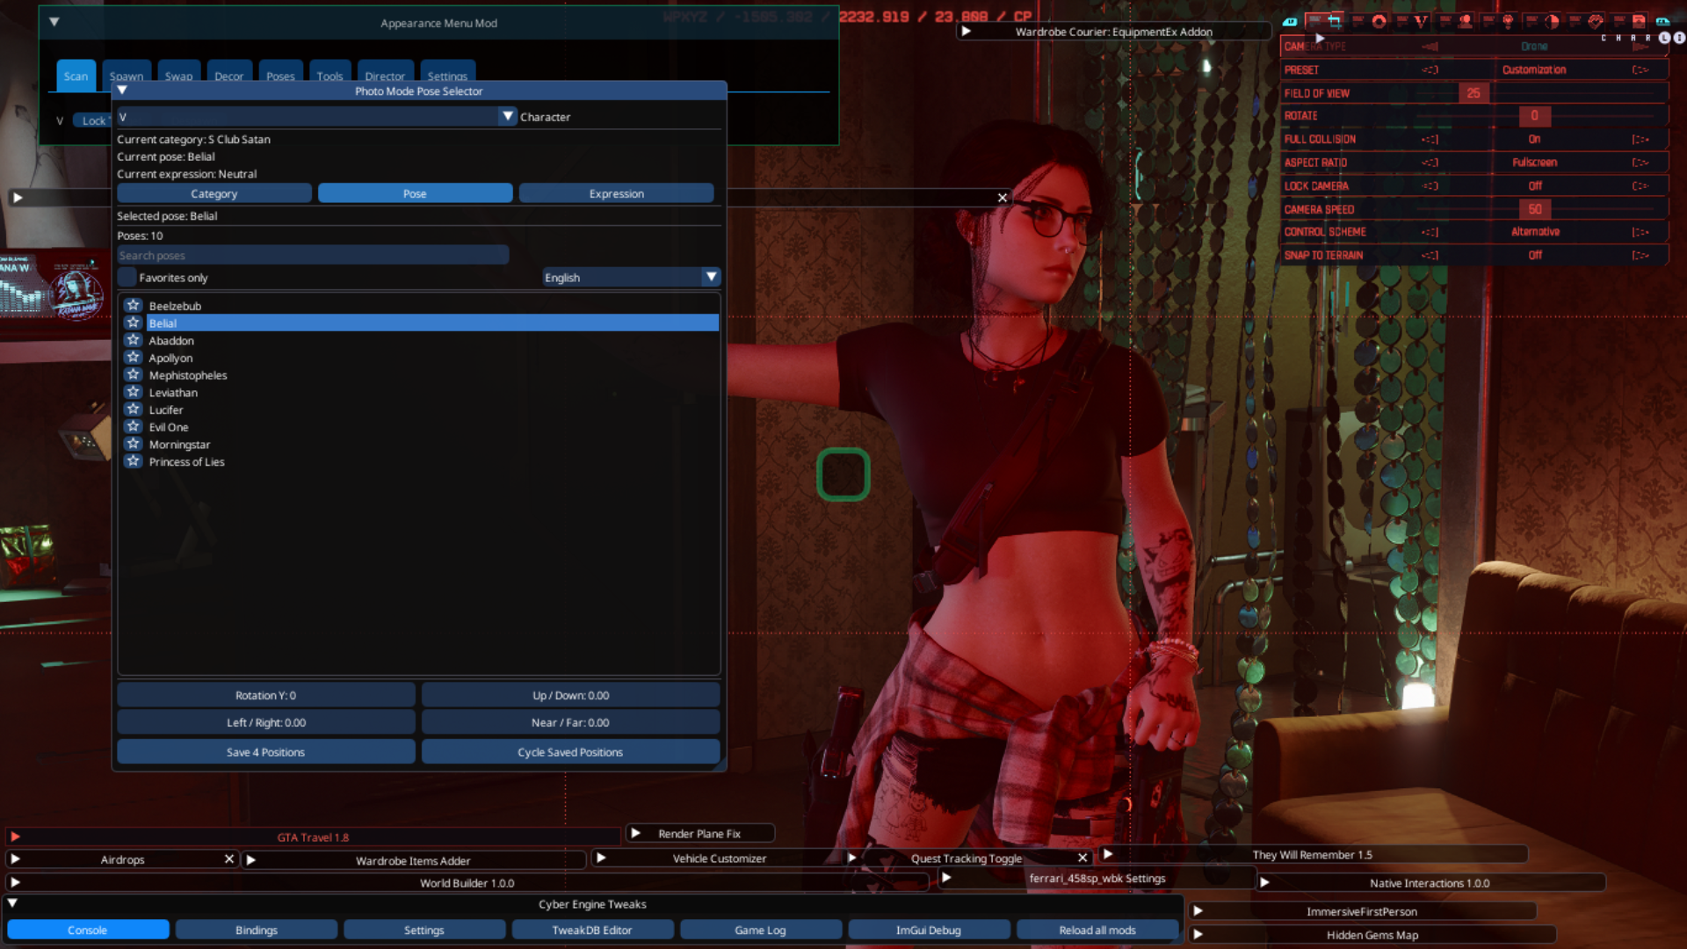Image resolution: width=1687 pixels, height=949 pixels.
Task: Click the star next to Mephistopheles
Action: point(134,374)
